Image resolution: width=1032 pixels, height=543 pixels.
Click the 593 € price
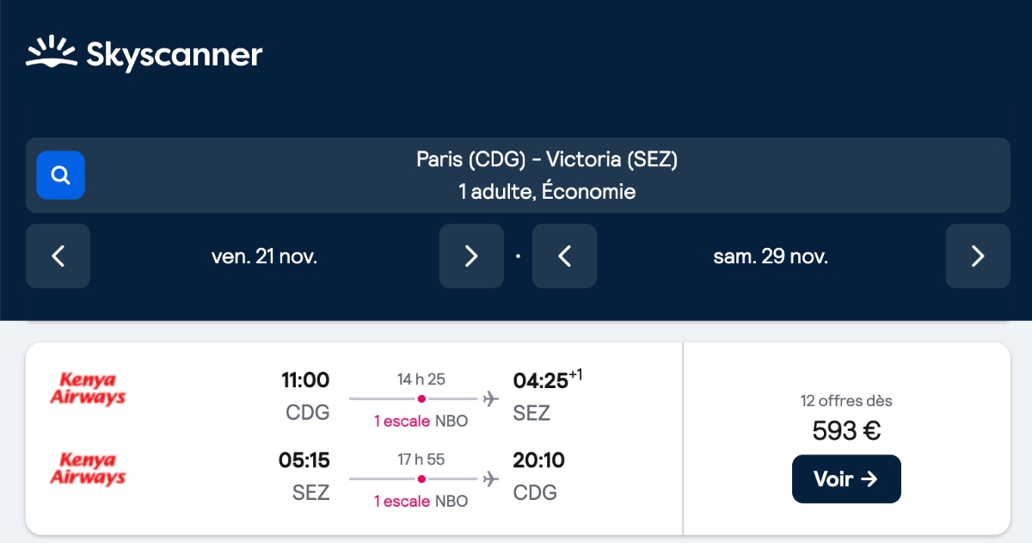click(845, 430)
